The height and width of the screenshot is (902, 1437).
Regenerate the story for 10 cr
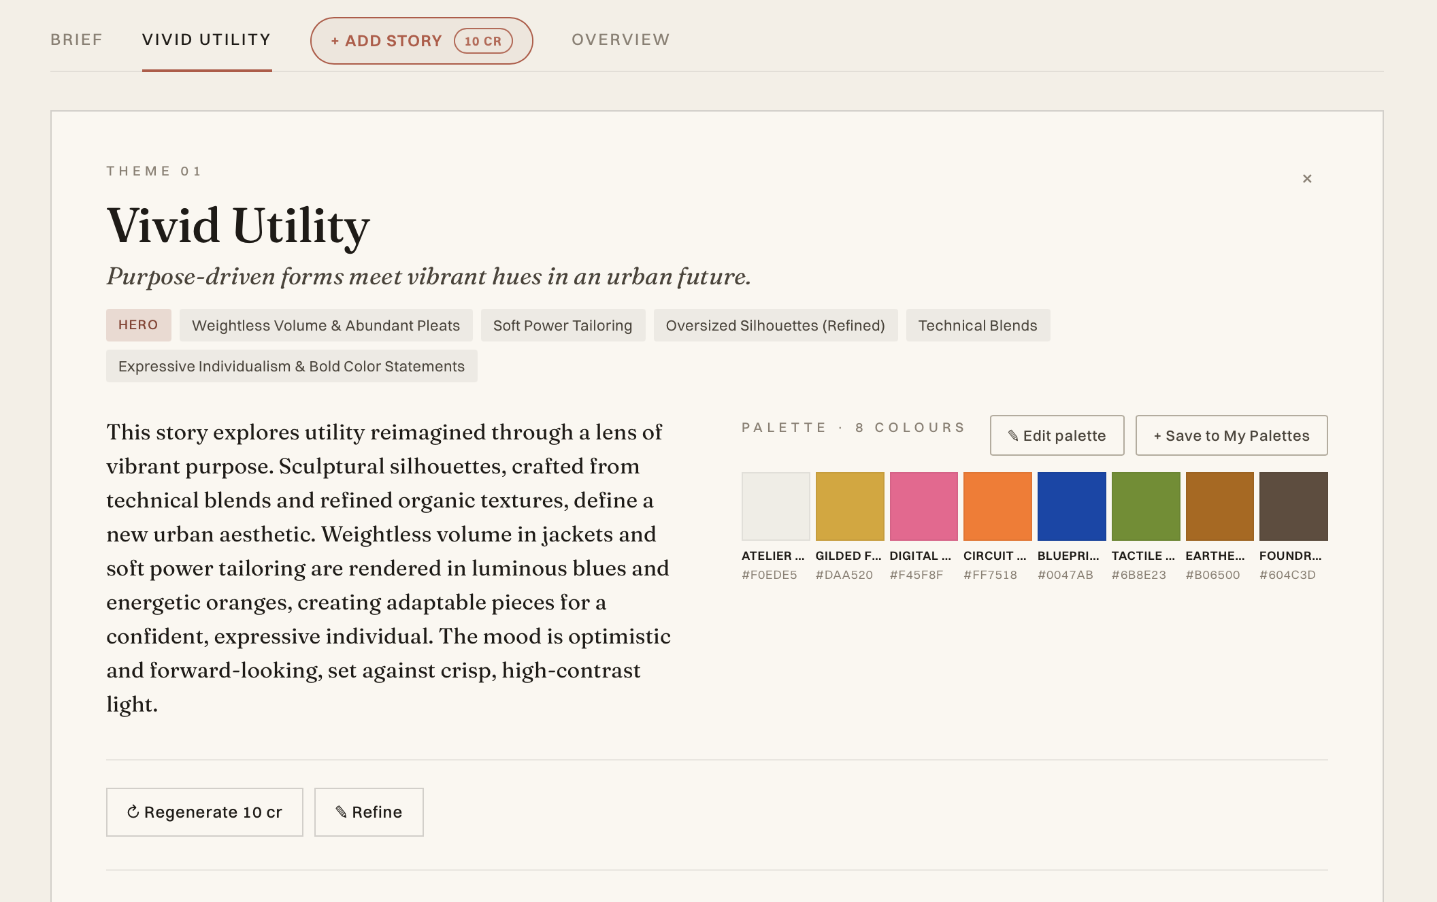click(x=205, y=812)
